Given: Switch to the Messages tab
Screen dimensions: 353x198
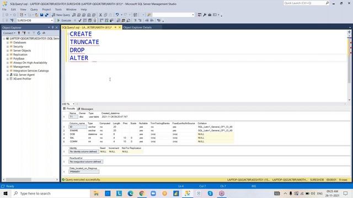Looking at the screenshot, I should point(85,109).
